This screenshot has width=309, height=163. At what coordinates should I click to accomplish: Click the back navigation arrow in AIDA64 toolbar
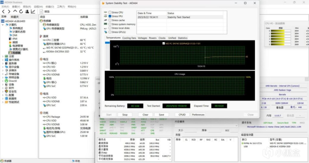[x=3, y=12]
